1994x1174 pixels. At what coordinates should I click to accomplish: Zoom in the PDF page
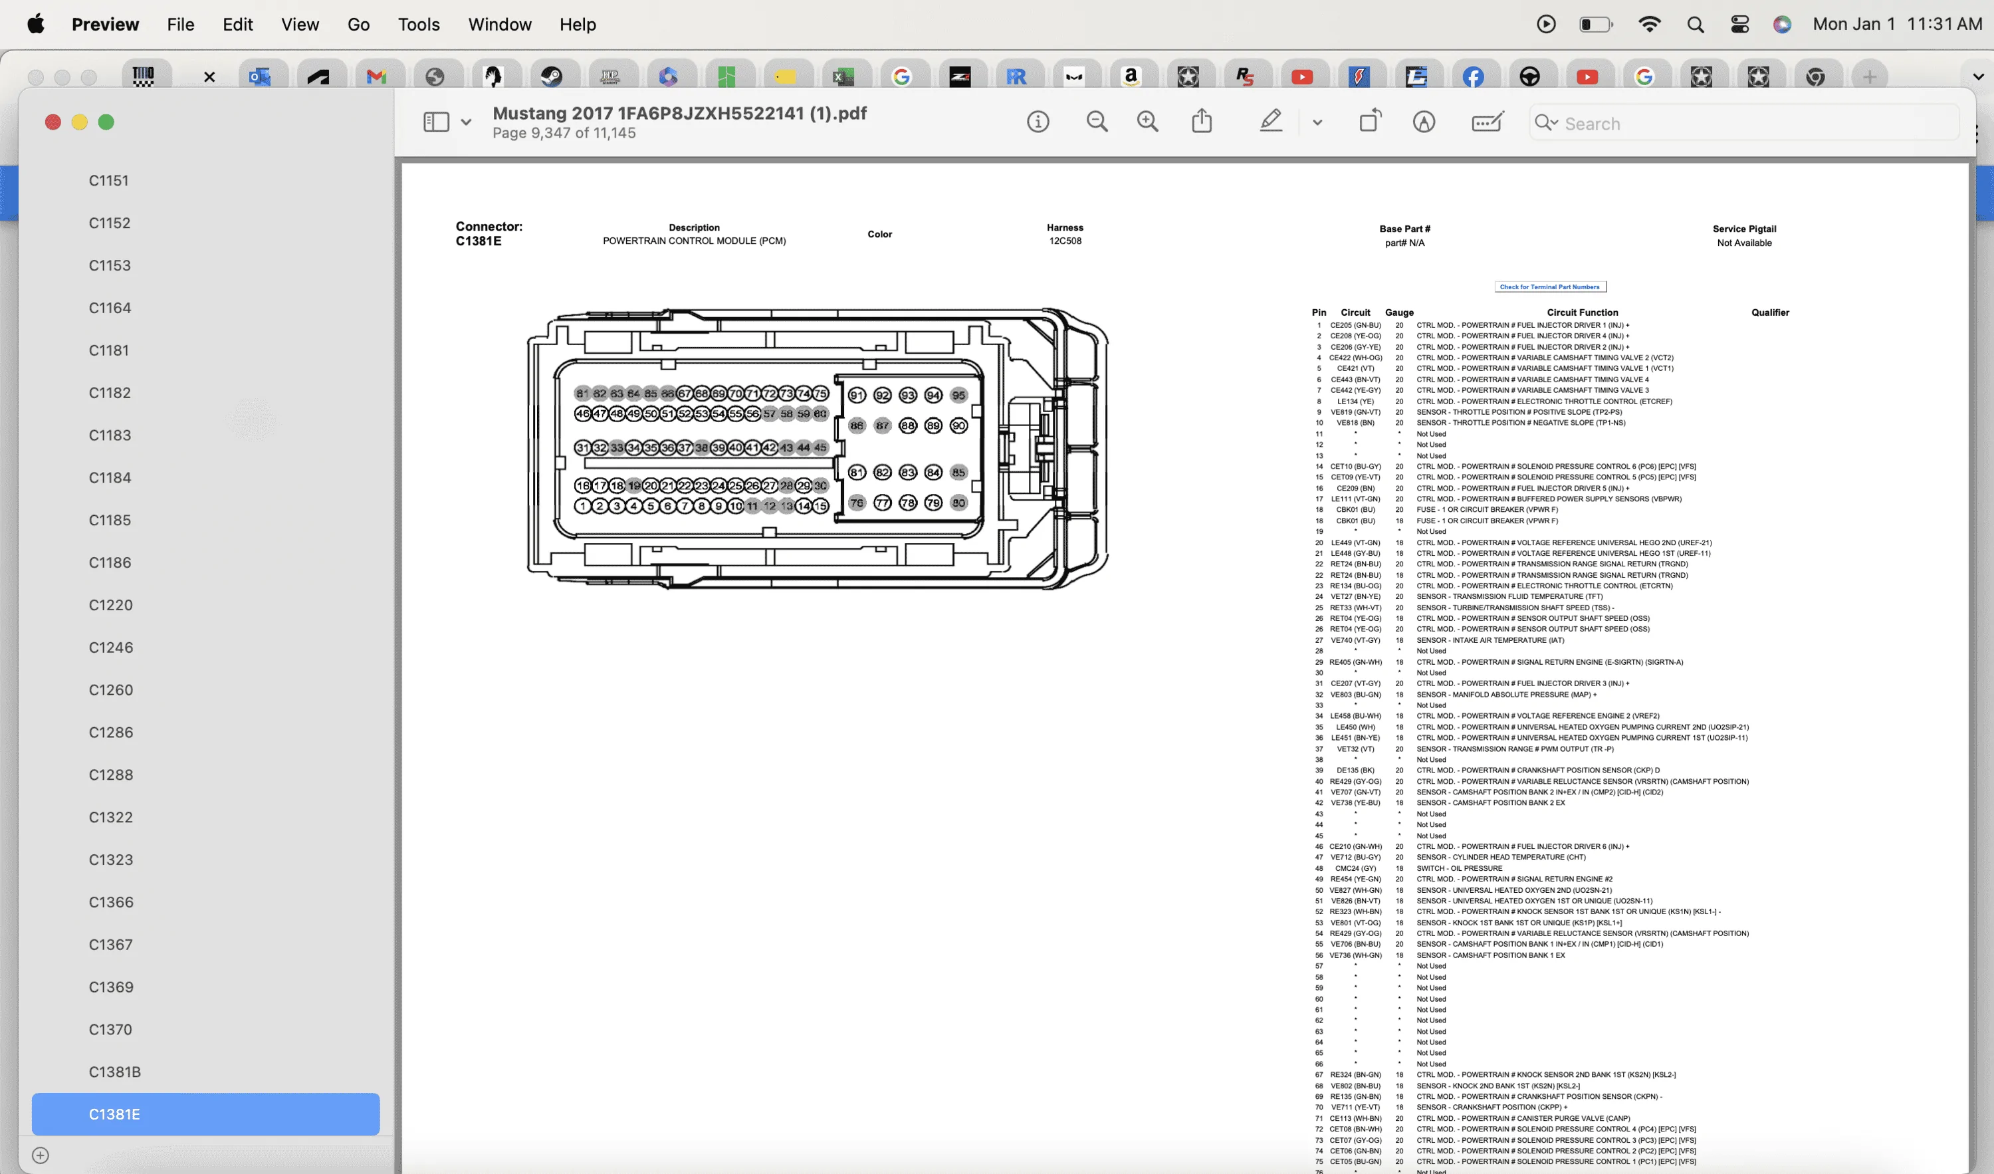(1147, 122)
